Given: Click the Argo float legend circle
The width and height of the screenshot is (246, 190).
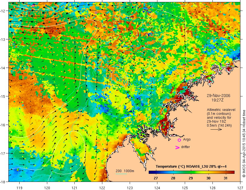Looking at the screenshot, I should [179, 140].
